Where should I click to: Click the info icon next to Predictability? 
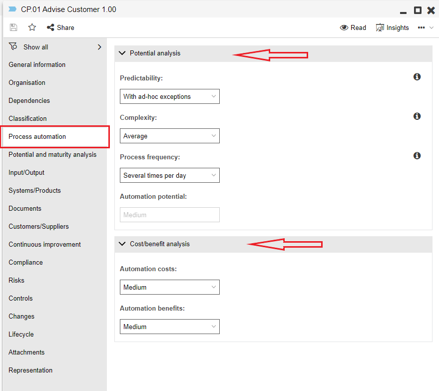(x=417, y=77)
